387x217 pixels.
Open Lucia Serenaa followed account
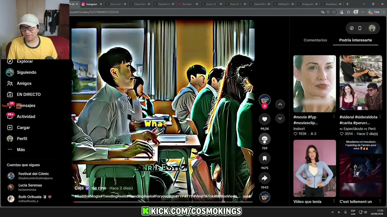tap(25, 187)
